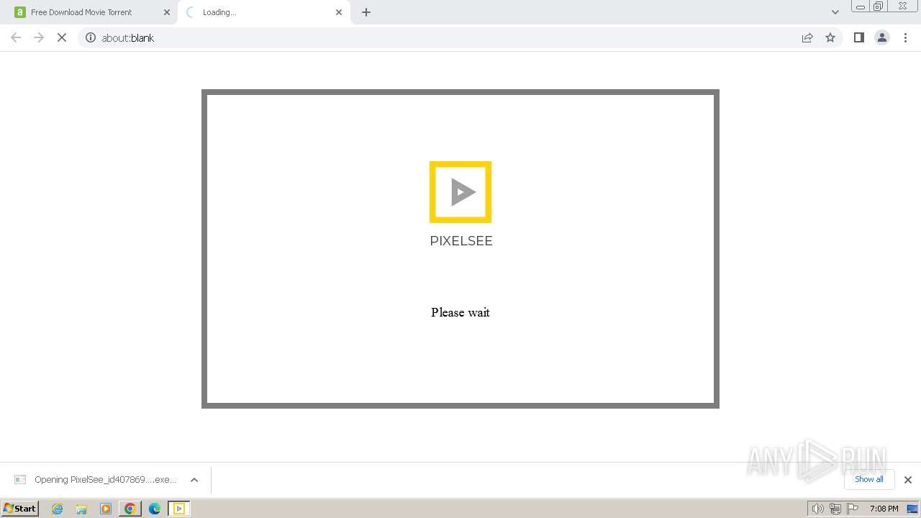The width and height of the screenshot is (921, 518).
Task: Open File Explorer from taskbar
Action: [x=81, y=509]
